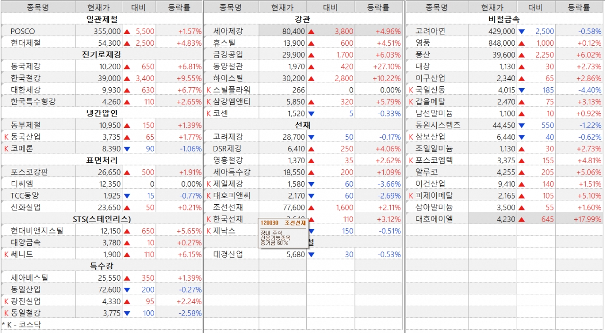Click 현재가 header above the 강관 section

[x=283, y=8]
